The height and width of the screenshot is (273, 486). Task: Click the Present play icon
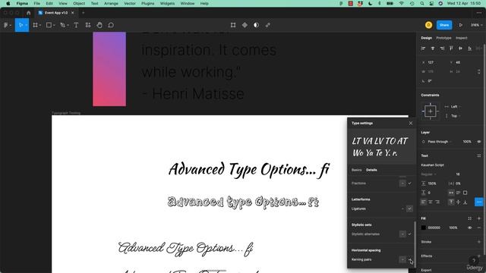(x=461, y=25)
